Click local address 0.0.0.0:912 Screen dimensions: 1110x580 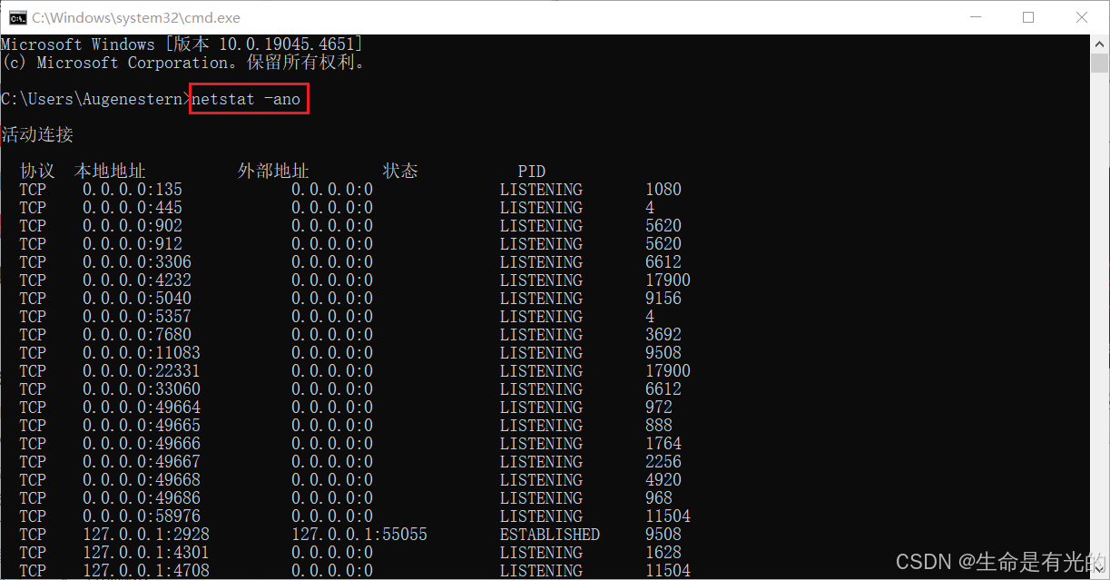click(133, 244)
